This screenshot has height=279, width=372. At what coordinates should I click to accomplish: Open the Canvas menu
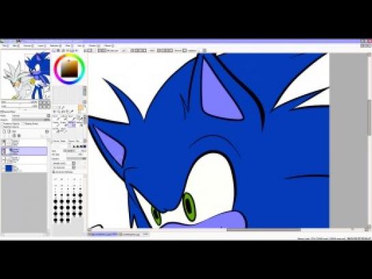click(28, 46)
